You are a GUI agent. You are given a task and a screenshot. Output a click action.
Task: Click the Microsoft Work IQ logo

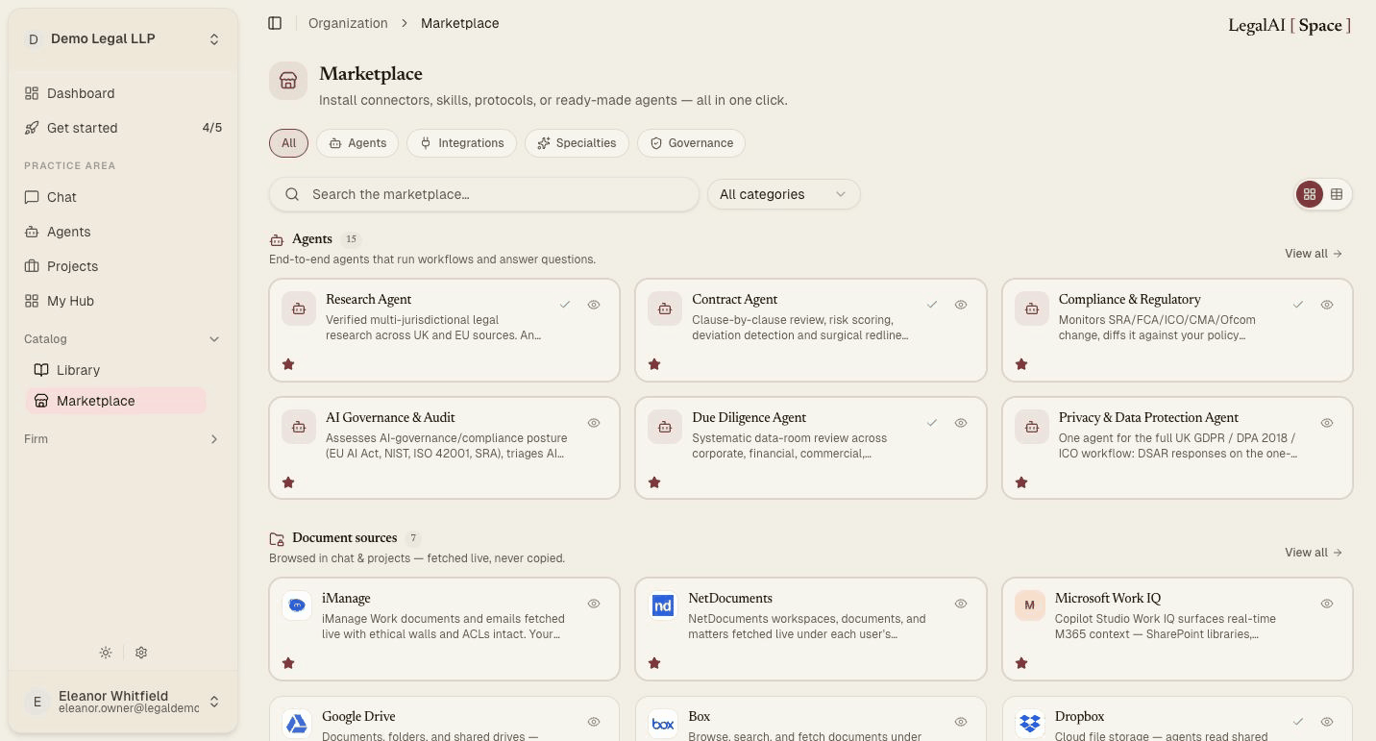pos(1030,605)
